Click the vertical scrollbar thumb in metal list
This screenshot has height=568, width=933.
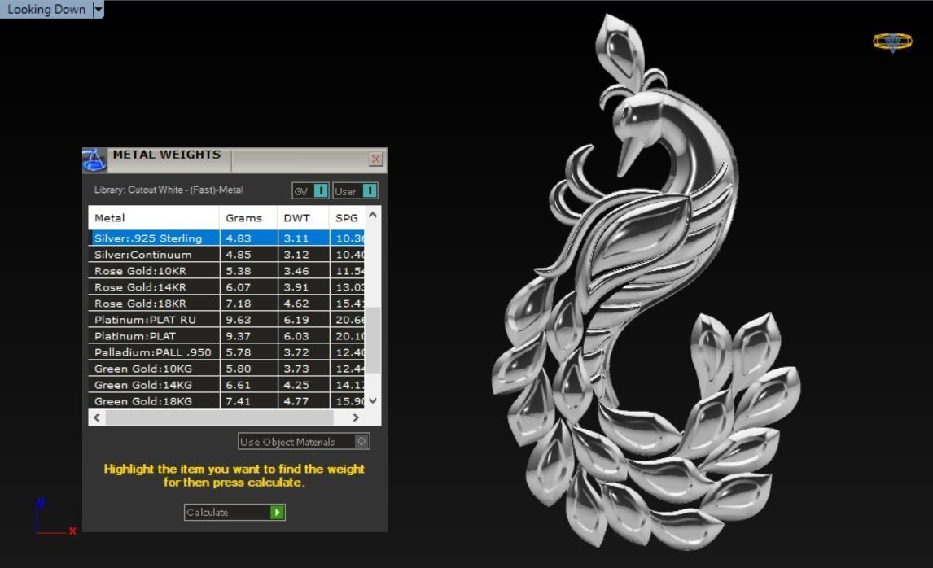(373, 339)
